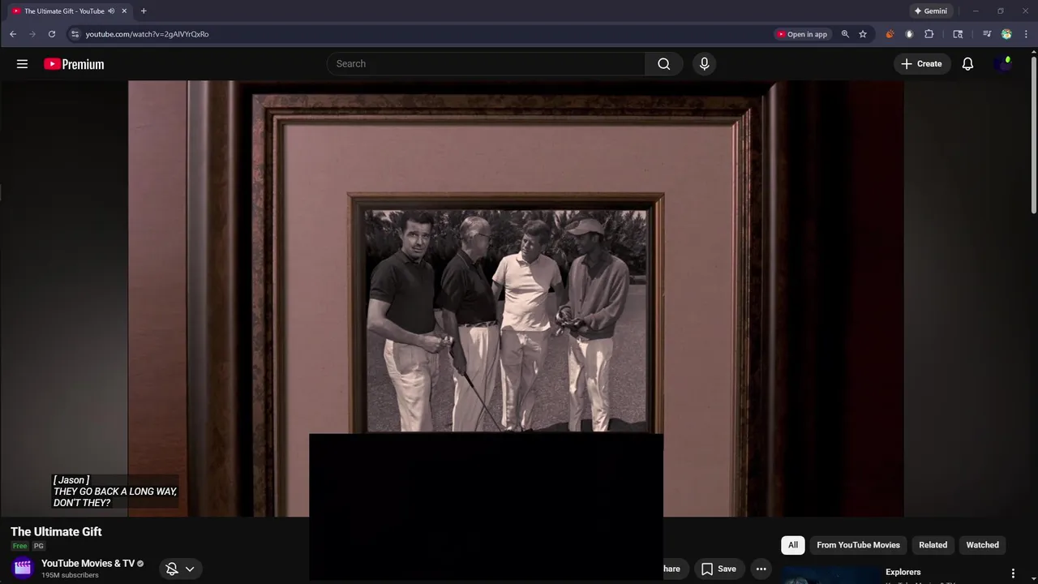Click the page vertical scrollbar
This screenshot has height=584, width=1038.
point(1033,134)
